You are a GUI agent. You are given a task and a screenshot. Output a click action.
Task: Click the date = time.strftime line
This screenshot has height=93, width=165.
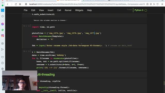tap(49, 55)
